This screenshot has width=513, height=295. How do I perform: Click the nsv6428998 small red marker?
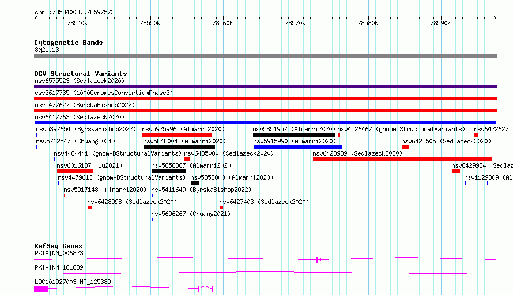point(90,207)
